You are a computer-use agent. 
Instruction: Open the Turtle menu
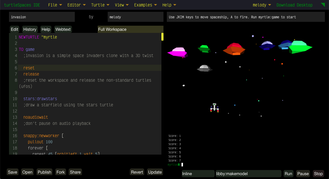tap(100, 5)
